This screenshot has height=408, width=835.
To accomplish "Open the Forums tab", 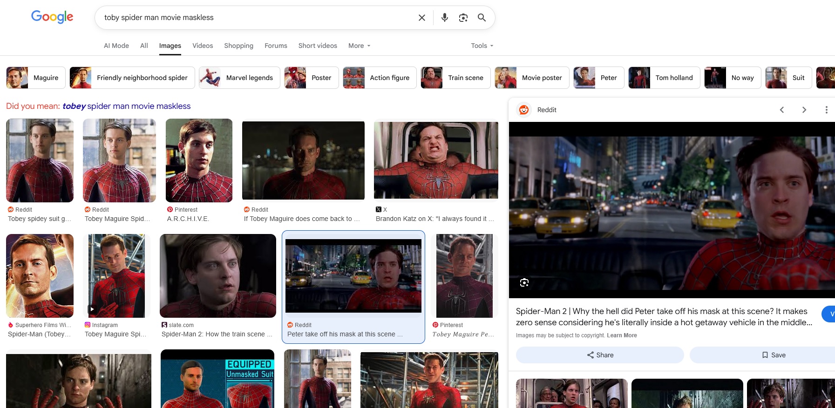I will tap(276, 46).
